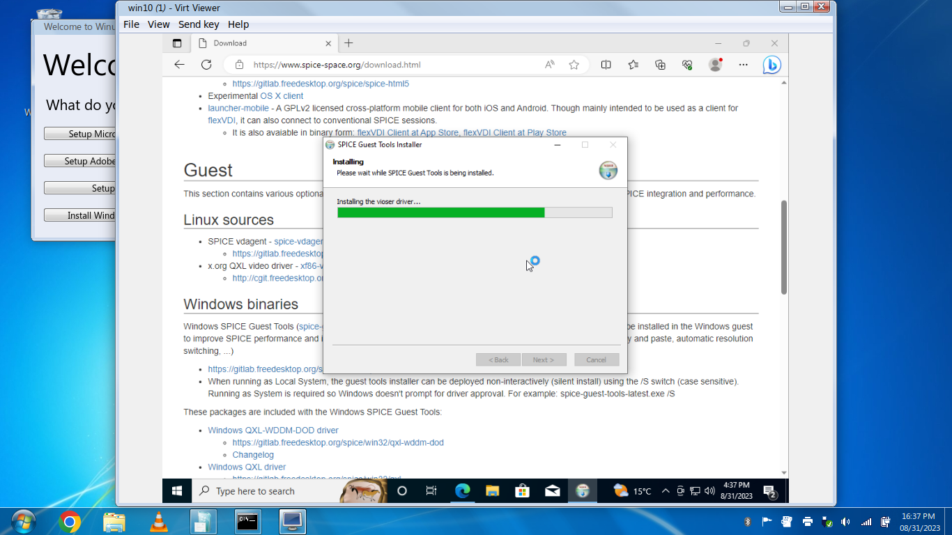This screenshot has width=952, height=535.
Task: Click guest clock showing 4:37 PM
Action: click(736, 490)
